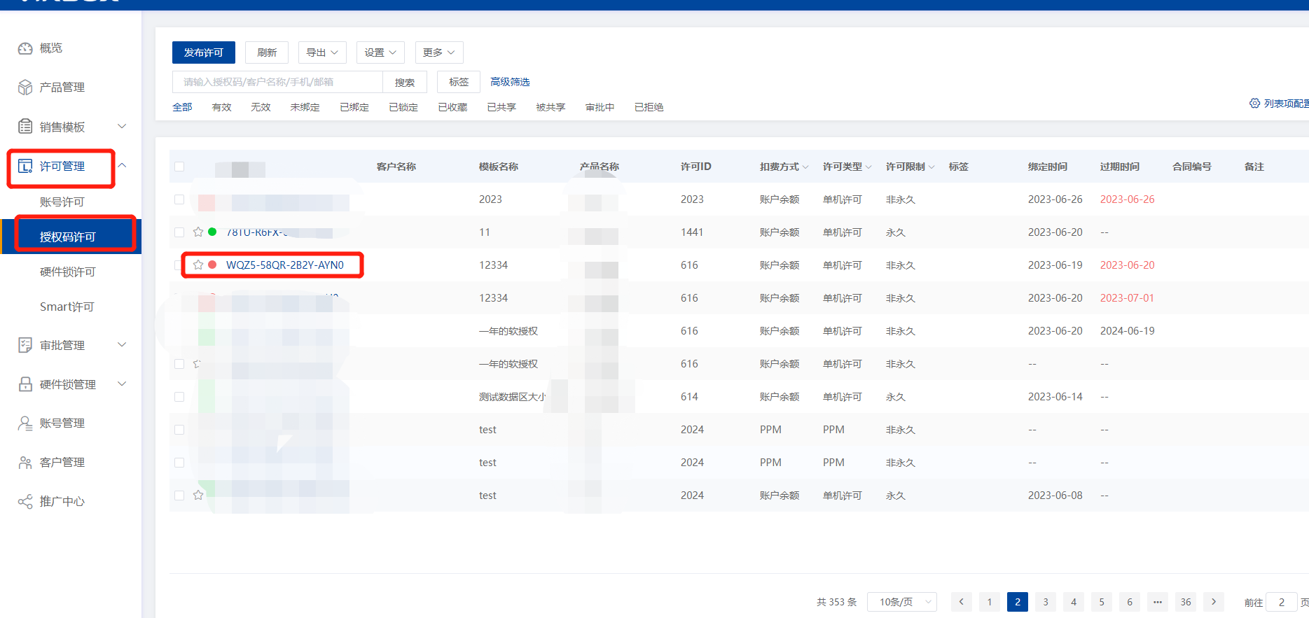Click the 账号管理 person icon
Viewport: 1309px width, 618px height.
[x=25, y=423]
